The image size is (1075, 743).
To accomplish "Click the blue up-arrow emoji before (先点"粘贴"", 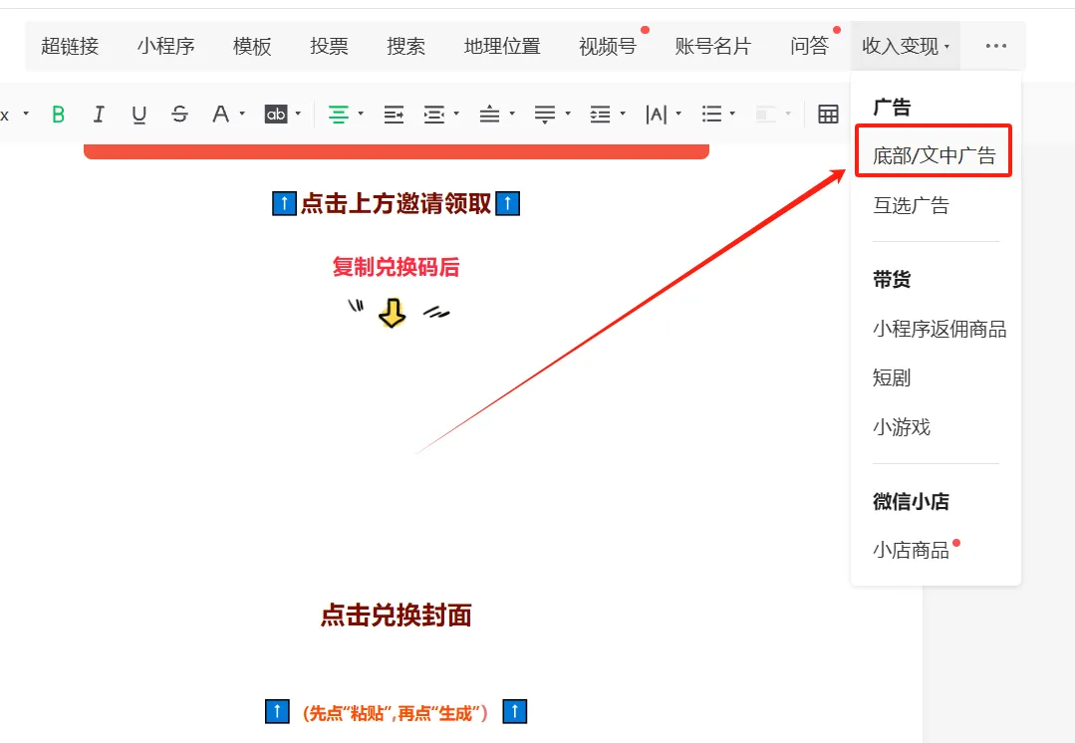I will pos(277,711).
